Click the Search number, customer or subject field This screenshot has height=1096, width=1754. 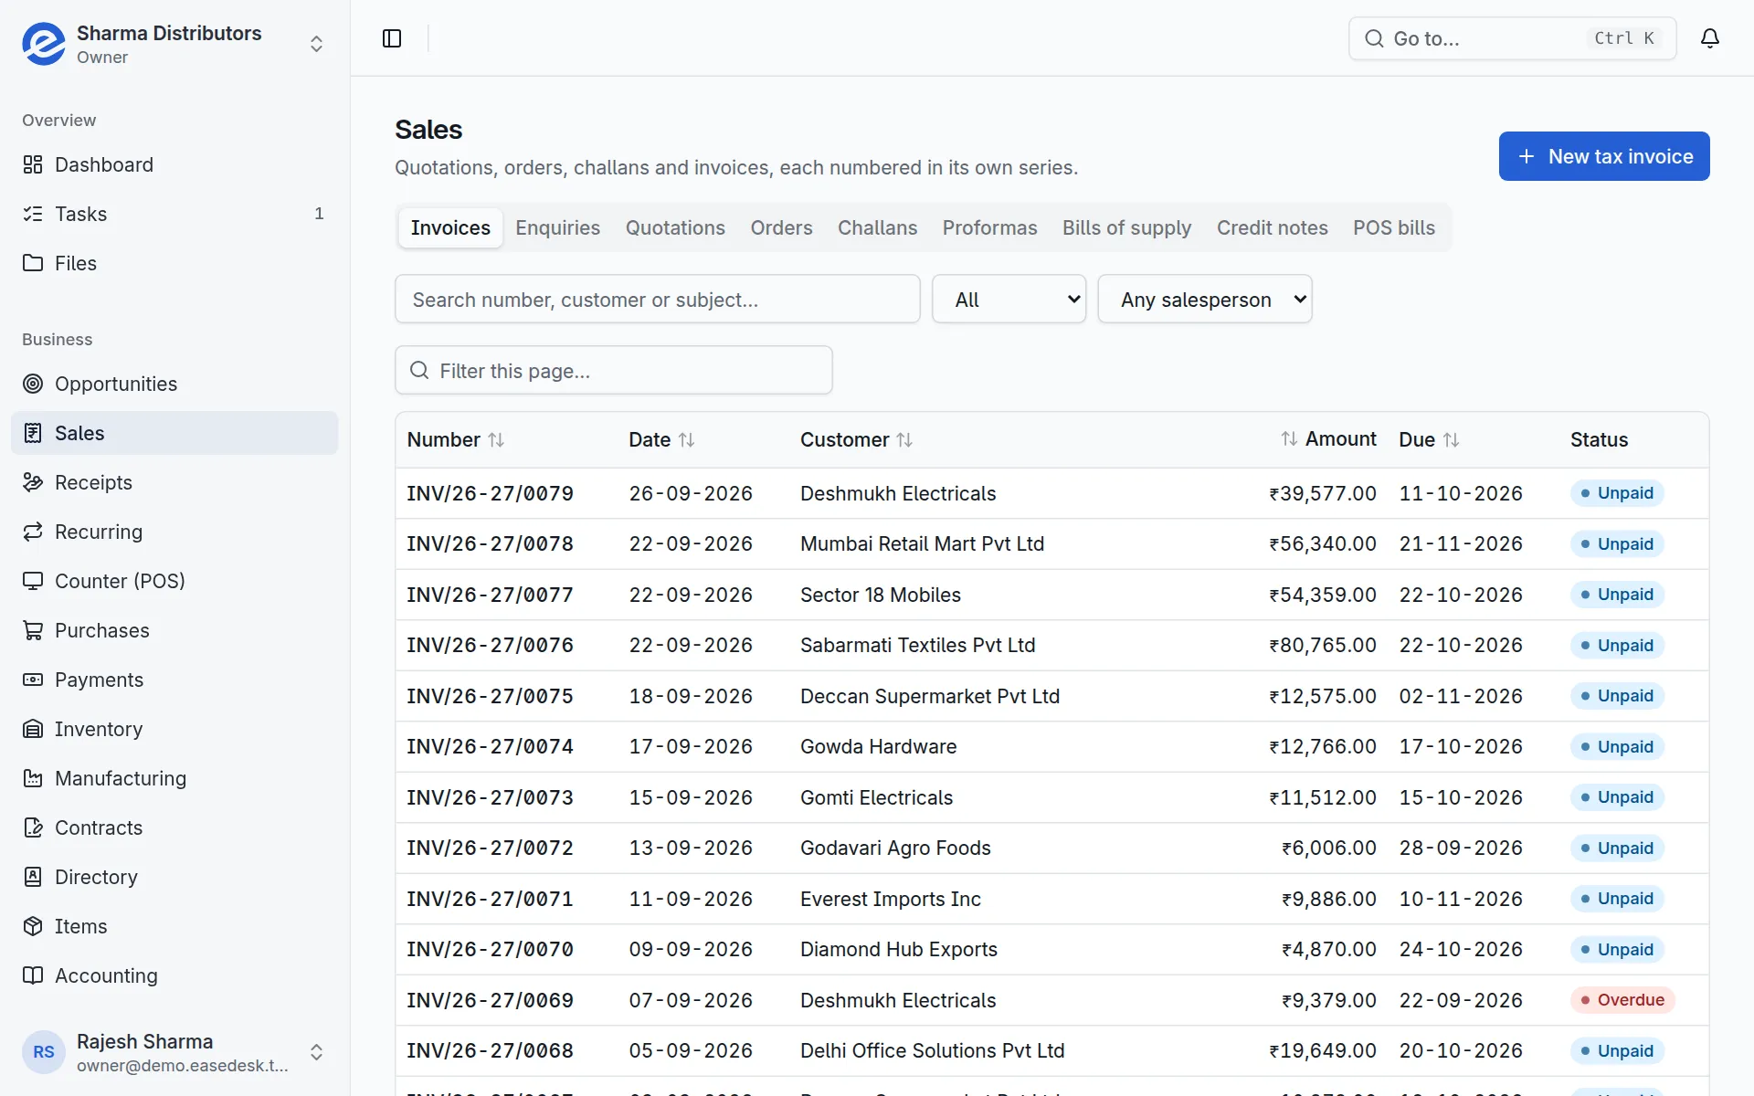658,300
